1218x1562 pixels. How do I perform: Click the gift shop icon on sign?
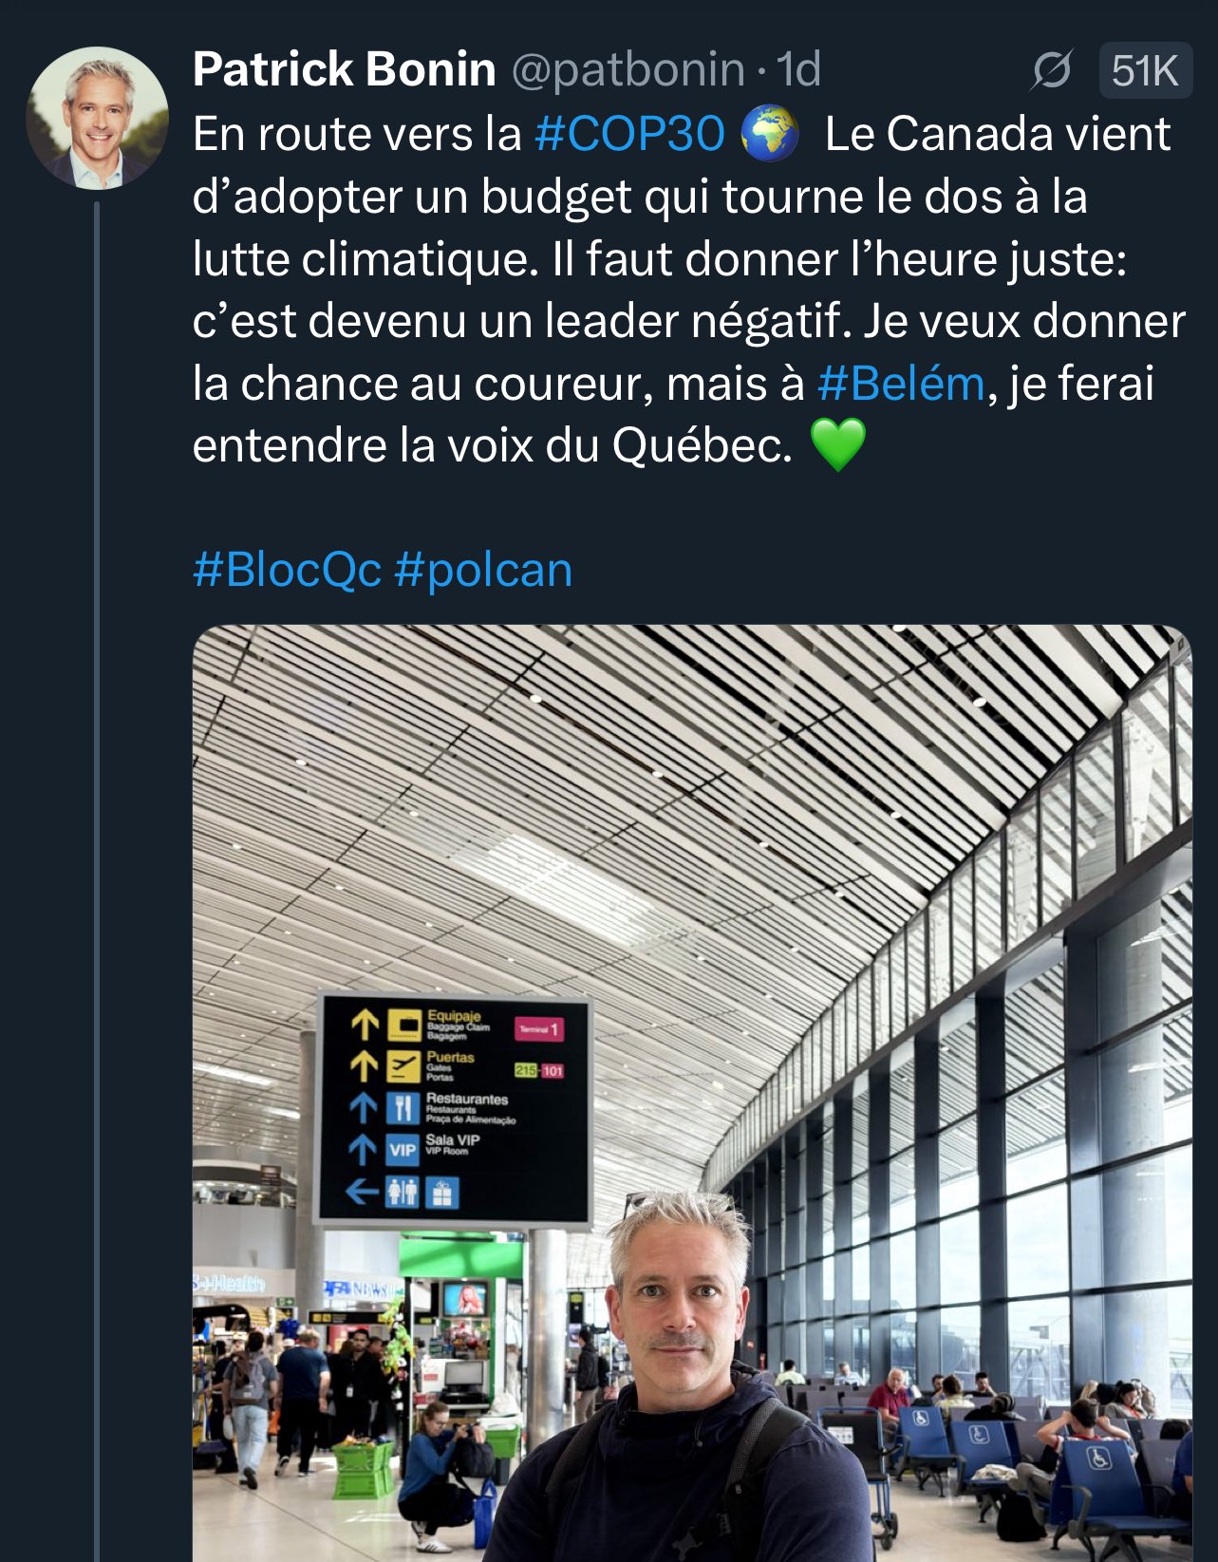(x=441, y=1192)
